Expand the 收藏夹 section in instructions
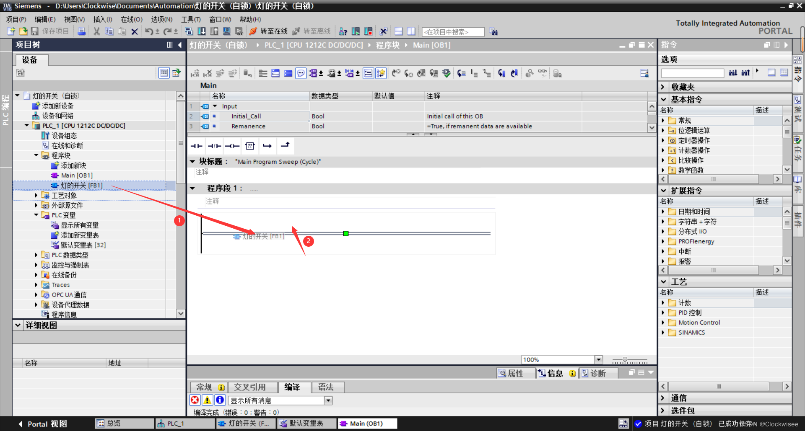The image size is (805, 431). [x=663, y=87]
